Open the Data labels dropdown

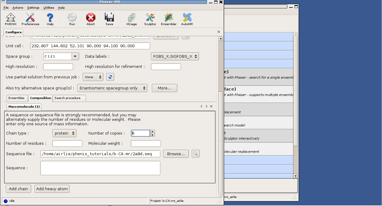pos(195,56)
